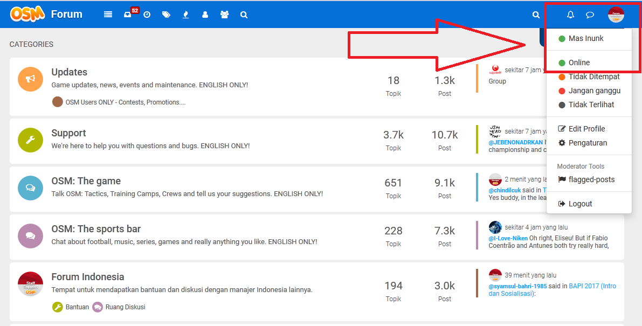
Task: Open the Support category title
Action: tap(68, 133)
